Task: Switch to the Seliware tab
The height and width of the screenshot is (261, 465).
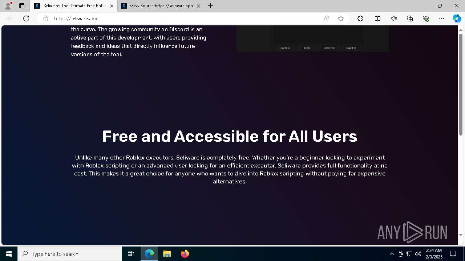Action: coord(74,6)
